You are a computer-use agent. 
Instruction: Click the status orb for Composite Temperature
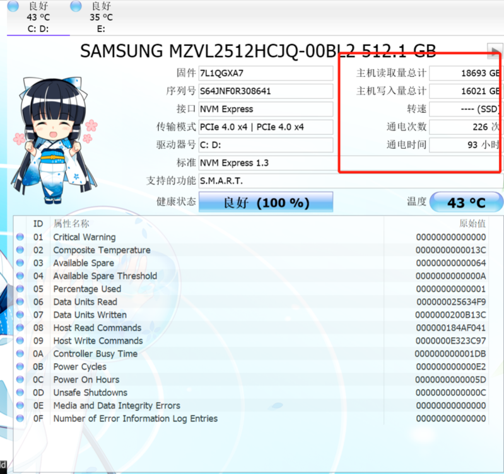point(20,250)
